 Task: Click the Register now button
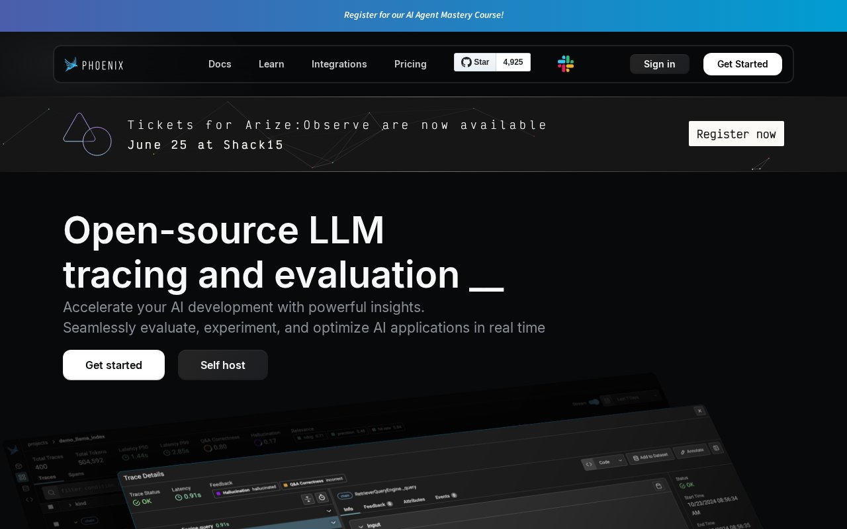736,134
